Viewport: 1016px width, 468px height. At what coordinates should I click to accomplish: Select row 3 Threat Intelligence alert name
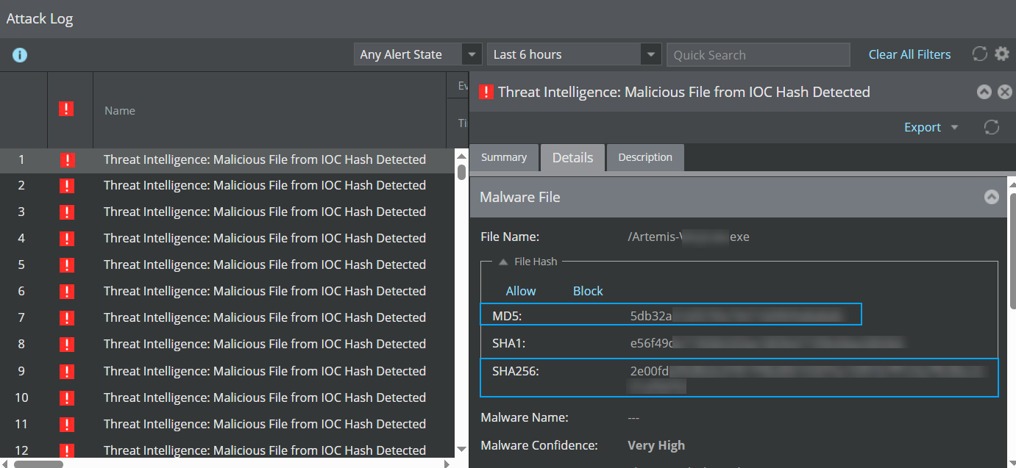coord(265,212)
